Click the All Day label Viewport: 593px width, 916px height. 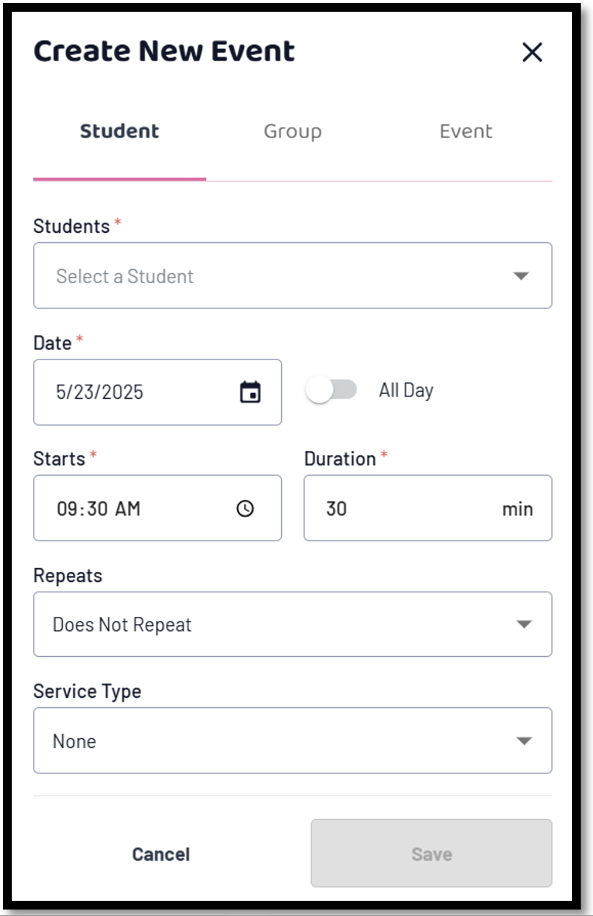(x=406, y=390)
